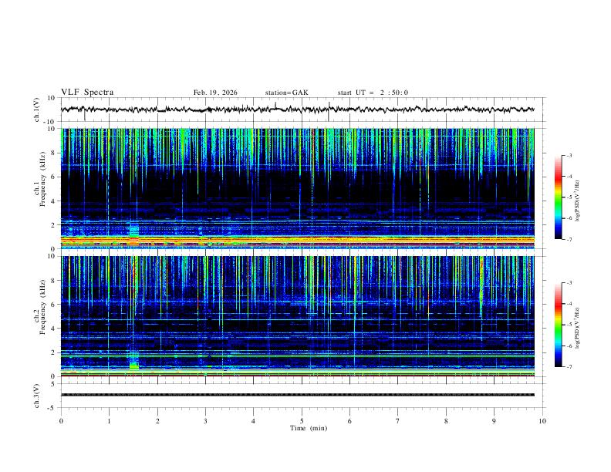Click time axis tick label "5"

tap(302, 421)
